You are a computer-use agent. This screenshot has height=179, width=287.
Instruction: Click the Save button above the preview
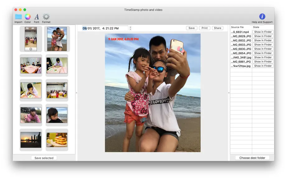191,28
